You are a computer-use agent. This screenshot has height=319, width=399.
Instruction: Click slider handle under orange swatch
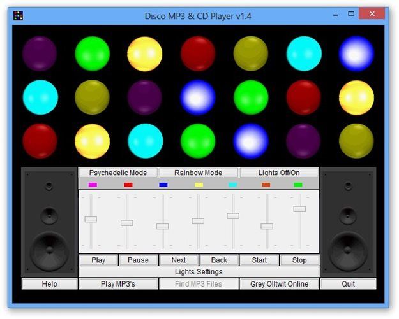267,227
